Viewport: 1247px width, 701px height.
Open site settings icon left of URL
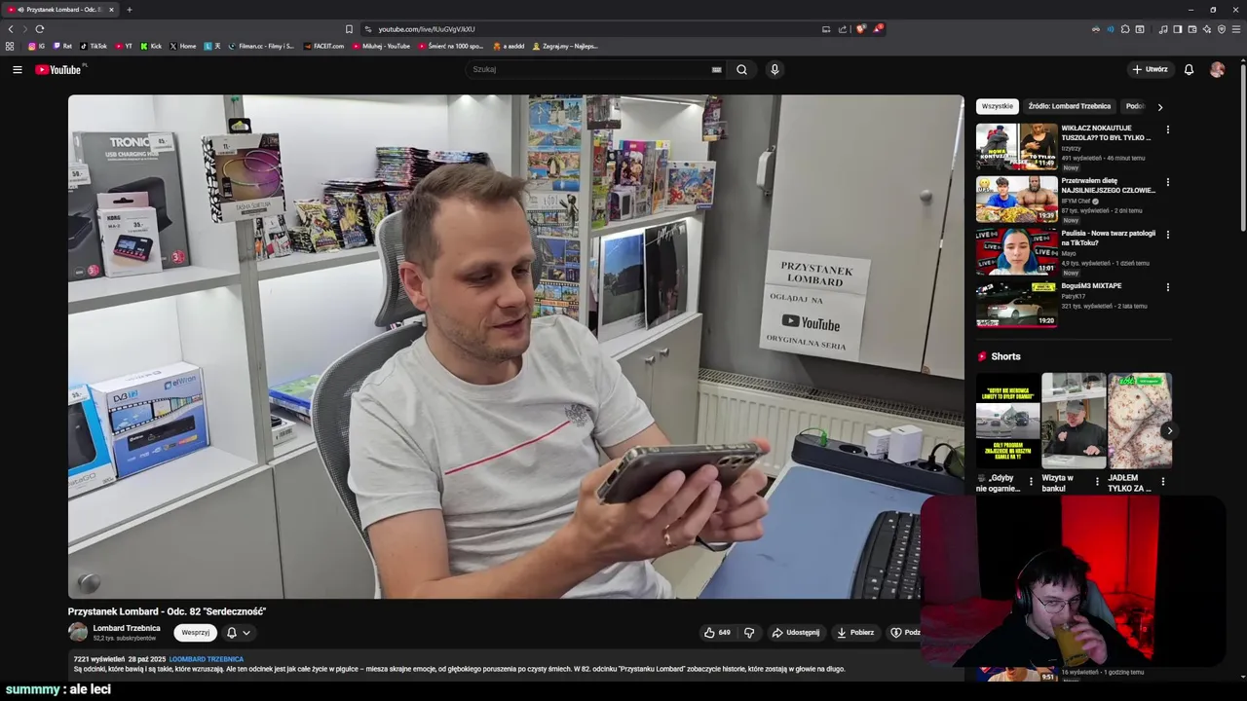[367, 29]
